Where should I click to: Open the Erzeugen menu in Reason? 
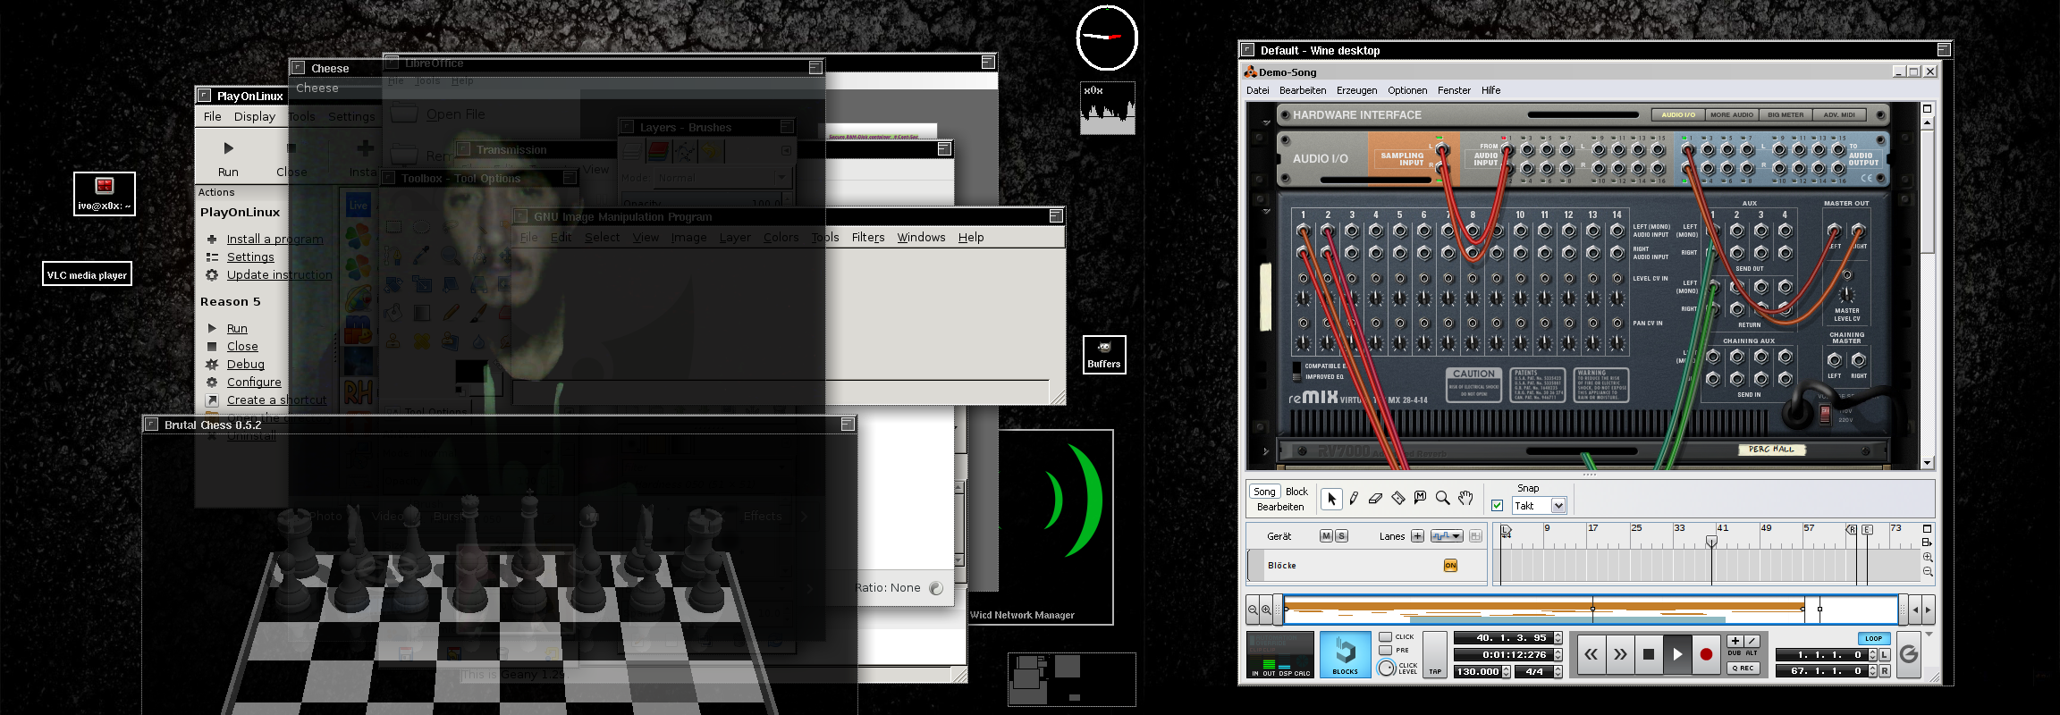[x=1356, y=90]
